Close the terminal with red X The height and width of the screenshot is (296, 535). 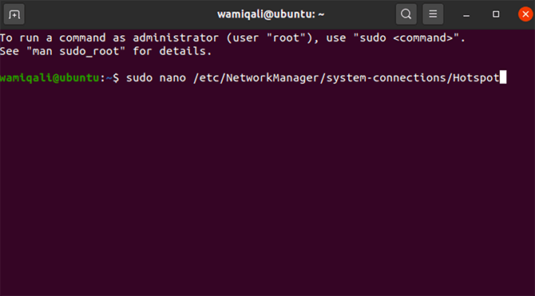525,14
